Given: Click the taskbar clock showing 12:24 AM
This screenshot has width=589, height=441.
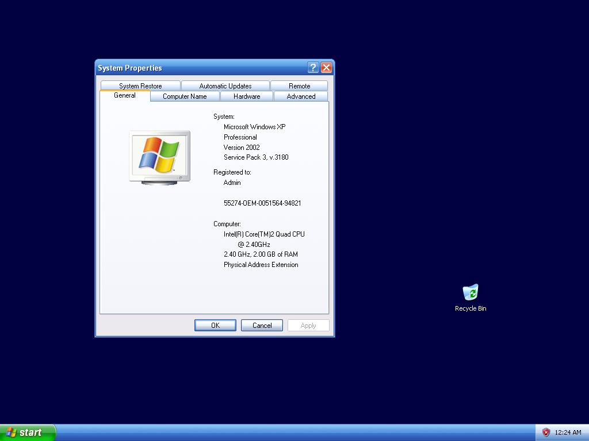Looking at the screenshot, I should [x=568, y=432].
